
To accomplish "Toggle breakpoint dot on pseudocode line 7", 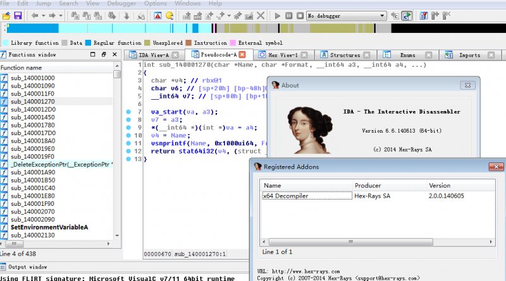I will pyautogui.click(x=128, y=112).
